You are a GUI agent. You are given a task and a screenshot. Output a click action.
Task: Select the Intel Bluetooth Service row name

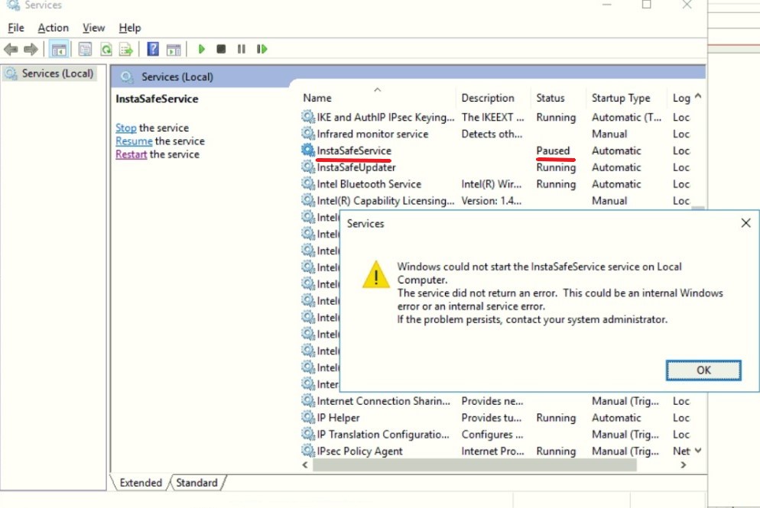(x=369, y=184)
